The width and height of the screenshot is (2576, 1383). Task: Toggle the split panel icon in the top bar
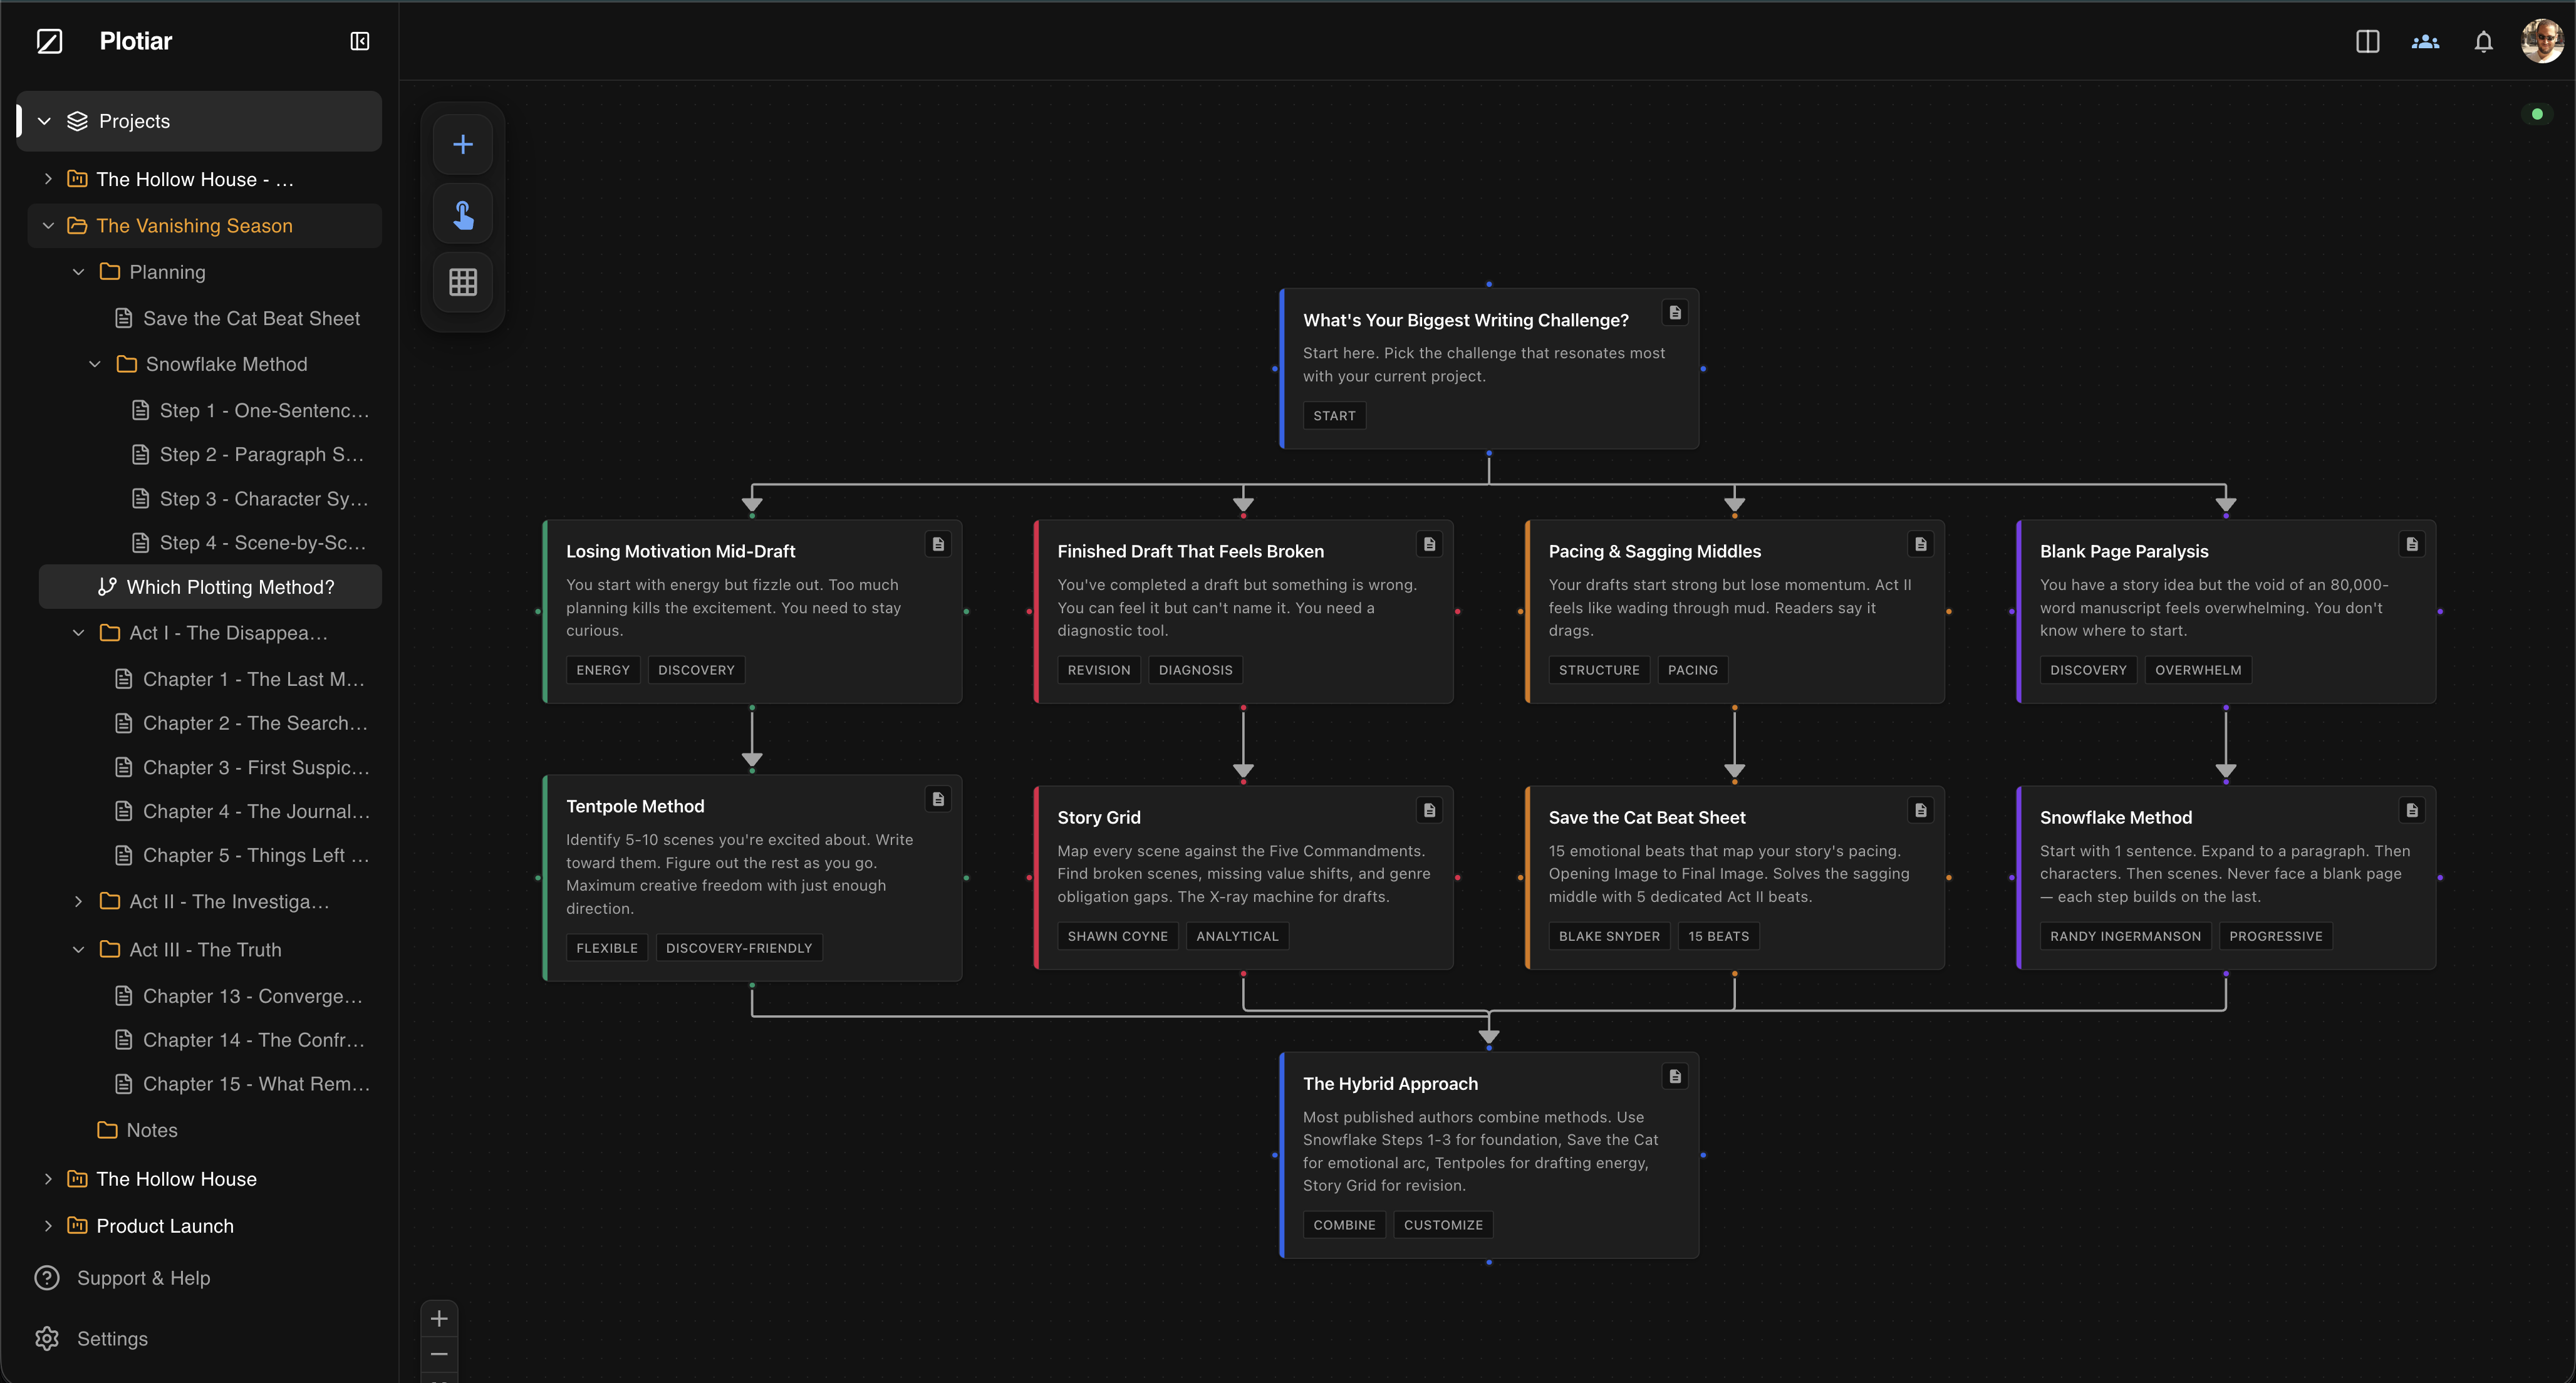[x=2368, y=41]
